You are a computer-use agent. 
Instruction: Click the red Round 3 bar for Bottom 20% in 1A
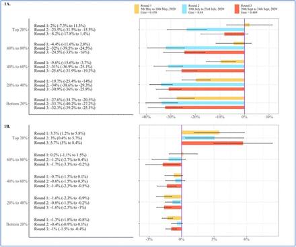pos(205,108)
